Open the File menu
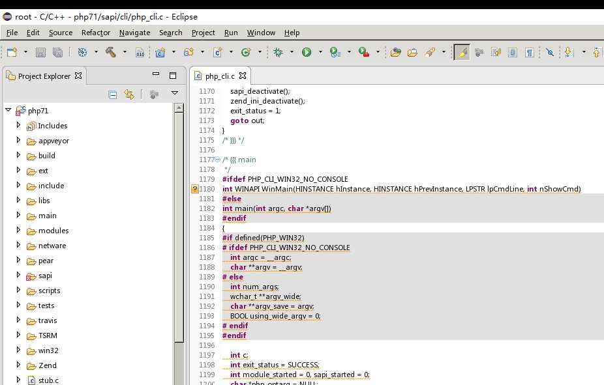Image resolution: width=604 pixels, height=385 pixels. coord(12,33)
